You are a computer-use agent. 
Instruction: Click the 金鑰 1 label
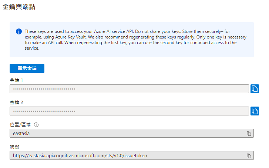(x=16, y=80)
